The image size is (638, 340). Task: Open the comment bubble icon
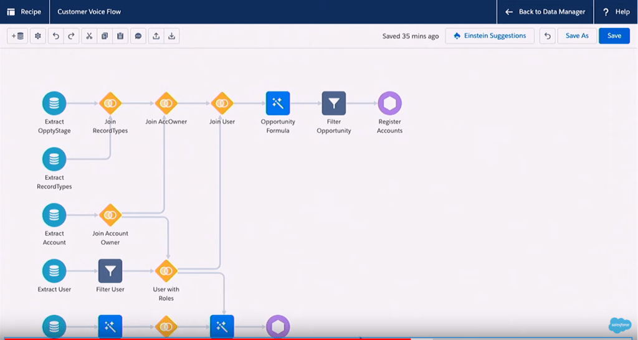138,36
